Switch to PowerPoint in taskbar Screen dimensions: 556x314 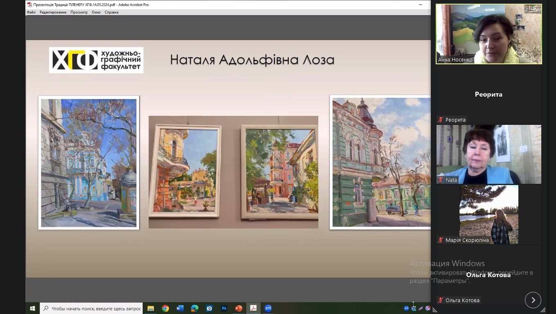(239, 308)
